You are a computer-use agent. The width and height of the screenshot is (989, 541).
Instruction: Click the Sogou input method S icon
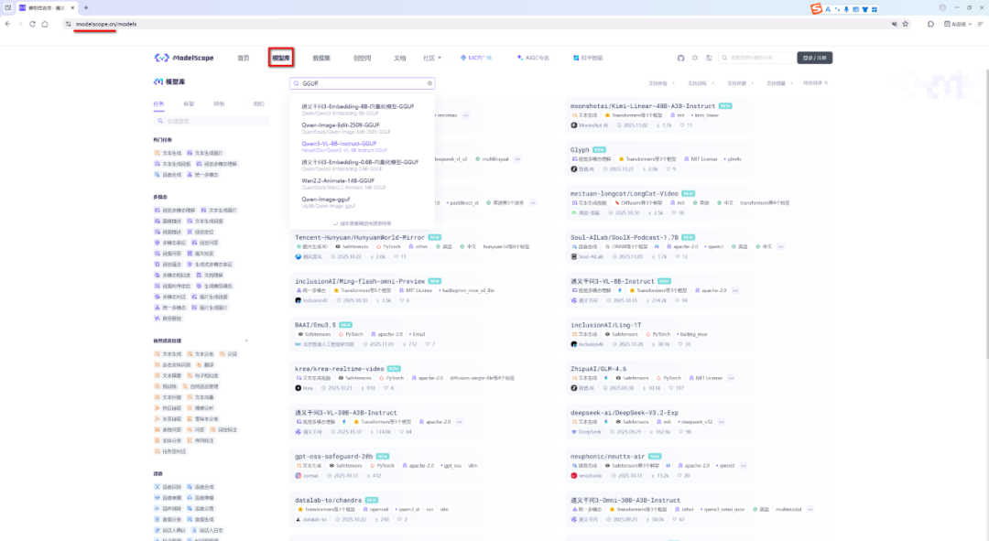click(x=816, y=8)
